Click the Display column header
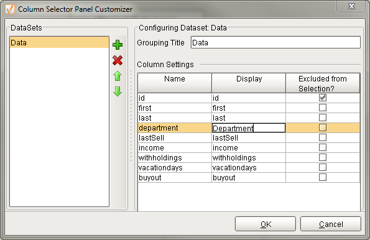Screen dimensions: 370x240 tap(249, 83)
